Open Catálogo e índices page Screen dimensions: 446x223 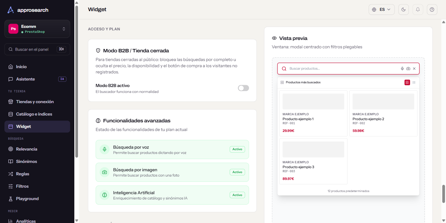[37, 114]
